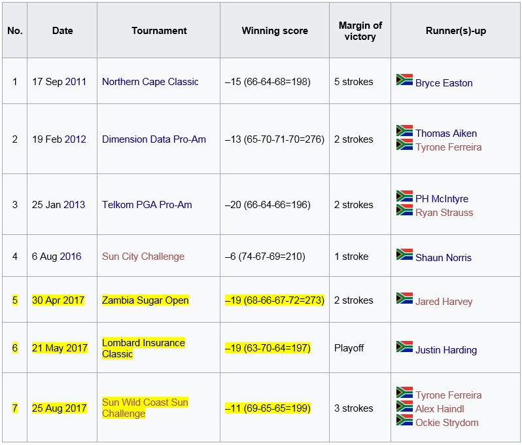Click the flag icon beside Jared Harvey
The width and height of the screenshot is (522, 445).
pyautogui.click(x=404, y=298)
